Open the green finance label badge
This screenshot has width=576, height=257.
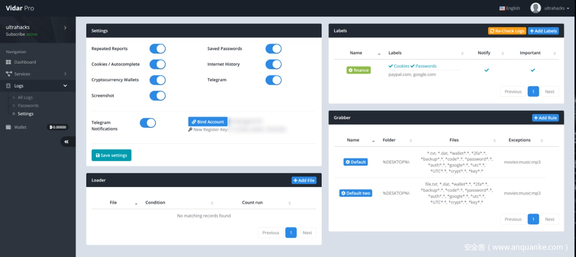(x=358, y=70)
